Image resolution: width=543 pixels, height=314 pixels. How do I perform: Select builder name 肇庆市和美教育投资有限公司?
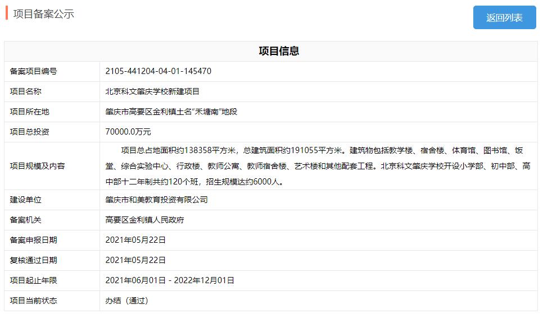156,200
